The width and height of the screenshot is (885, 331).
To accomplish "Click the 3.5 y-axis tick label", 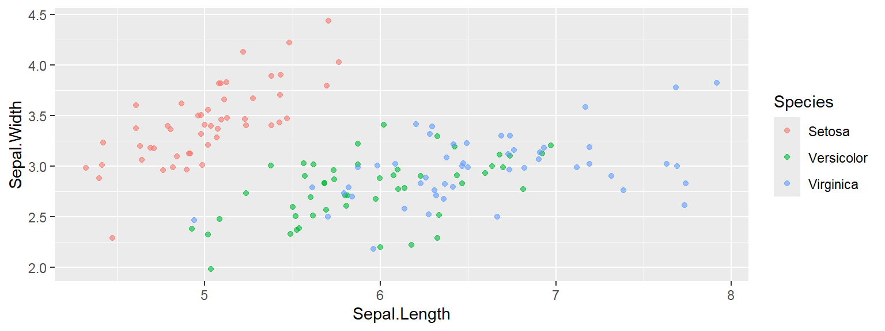I will click(x=39, y=116).
